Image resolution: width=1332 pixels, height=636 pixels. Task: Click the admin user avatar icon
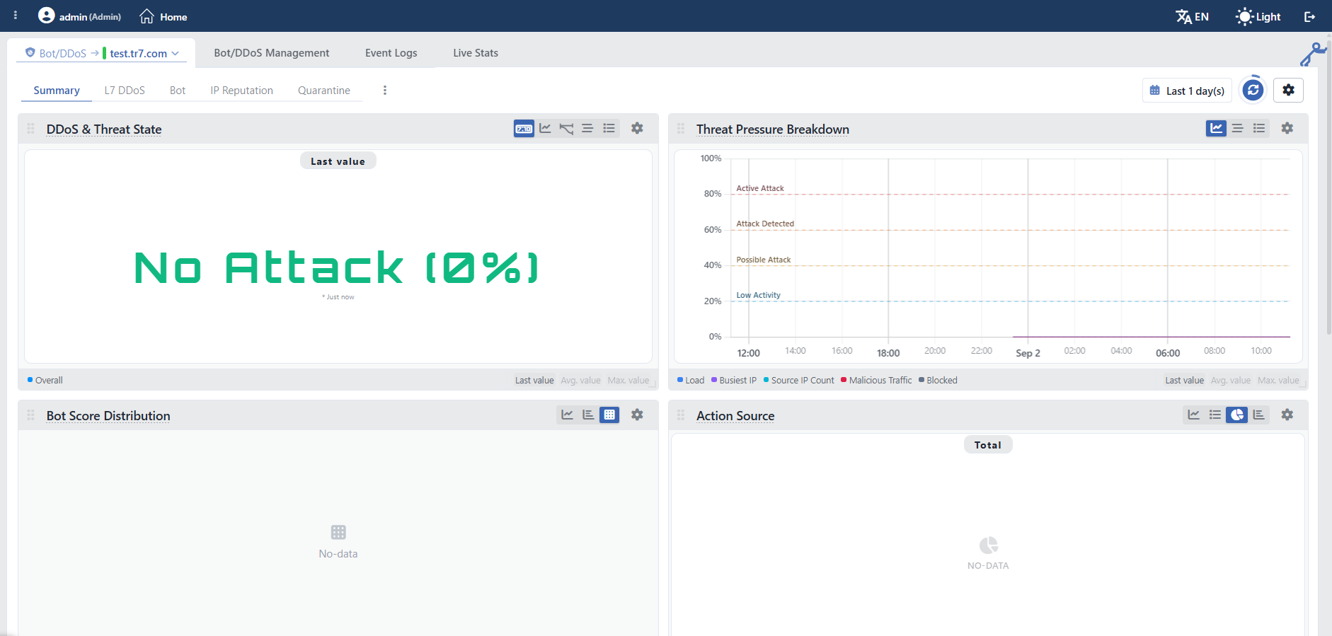tap(46, 16)
